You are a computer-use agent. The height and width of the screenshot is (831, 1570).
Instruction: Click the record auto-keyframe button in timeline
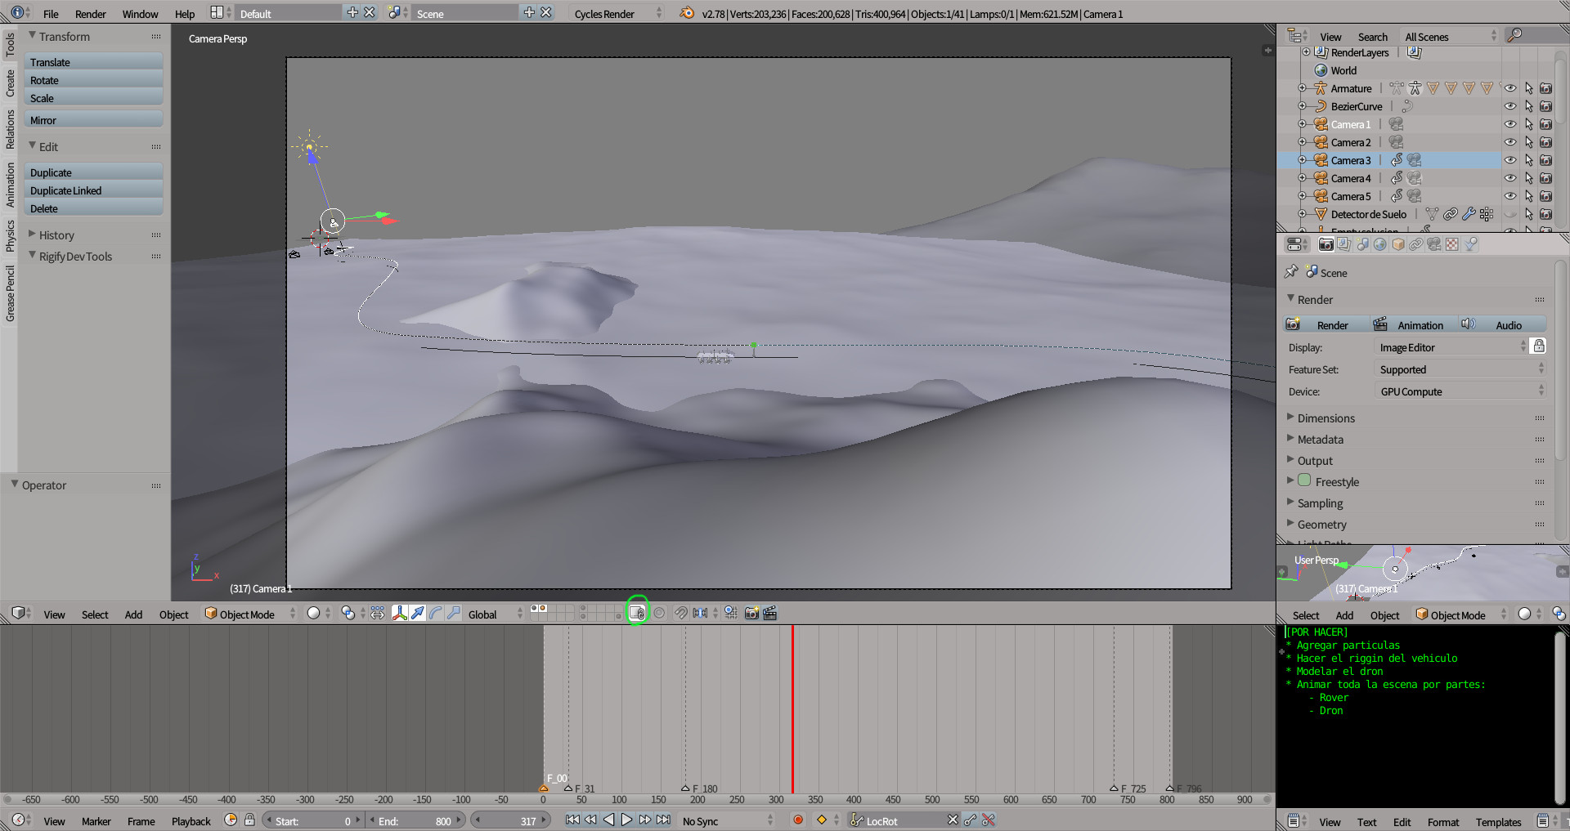click(798, 820)
